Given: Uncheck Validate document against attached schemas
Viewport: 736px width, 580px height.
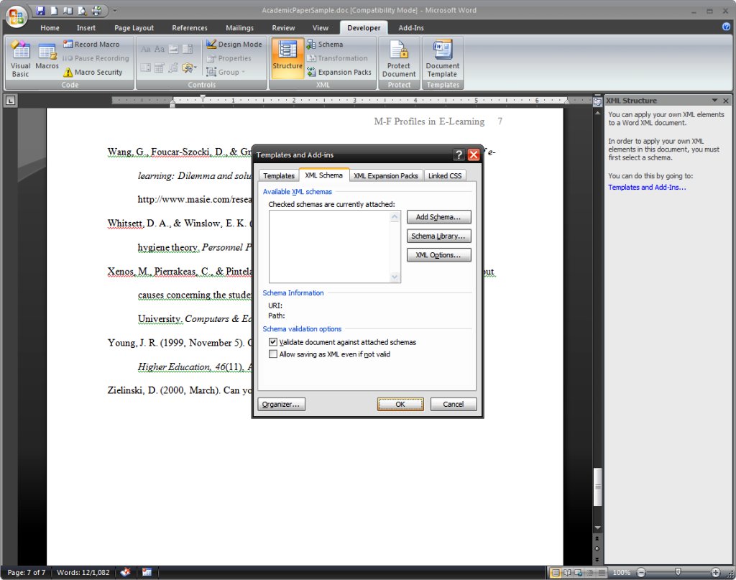Looking at the screenshot, I should [x=273, y=343].
